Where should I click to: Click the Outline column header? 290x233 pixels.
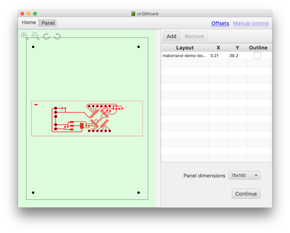pos(258,48)
